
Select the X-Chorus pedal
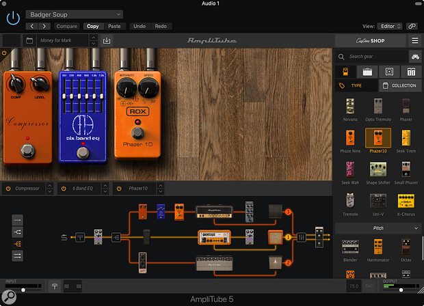406,204
